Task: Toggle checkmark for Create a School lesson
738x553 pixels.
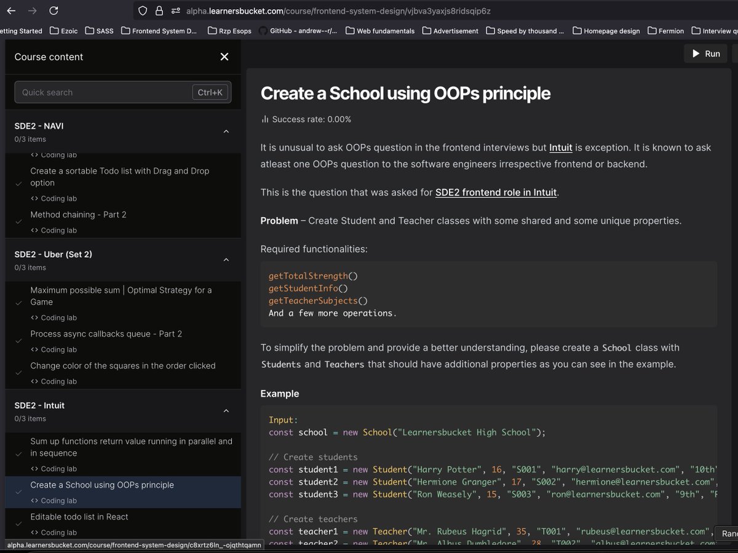Action: (x=18, y=492)
